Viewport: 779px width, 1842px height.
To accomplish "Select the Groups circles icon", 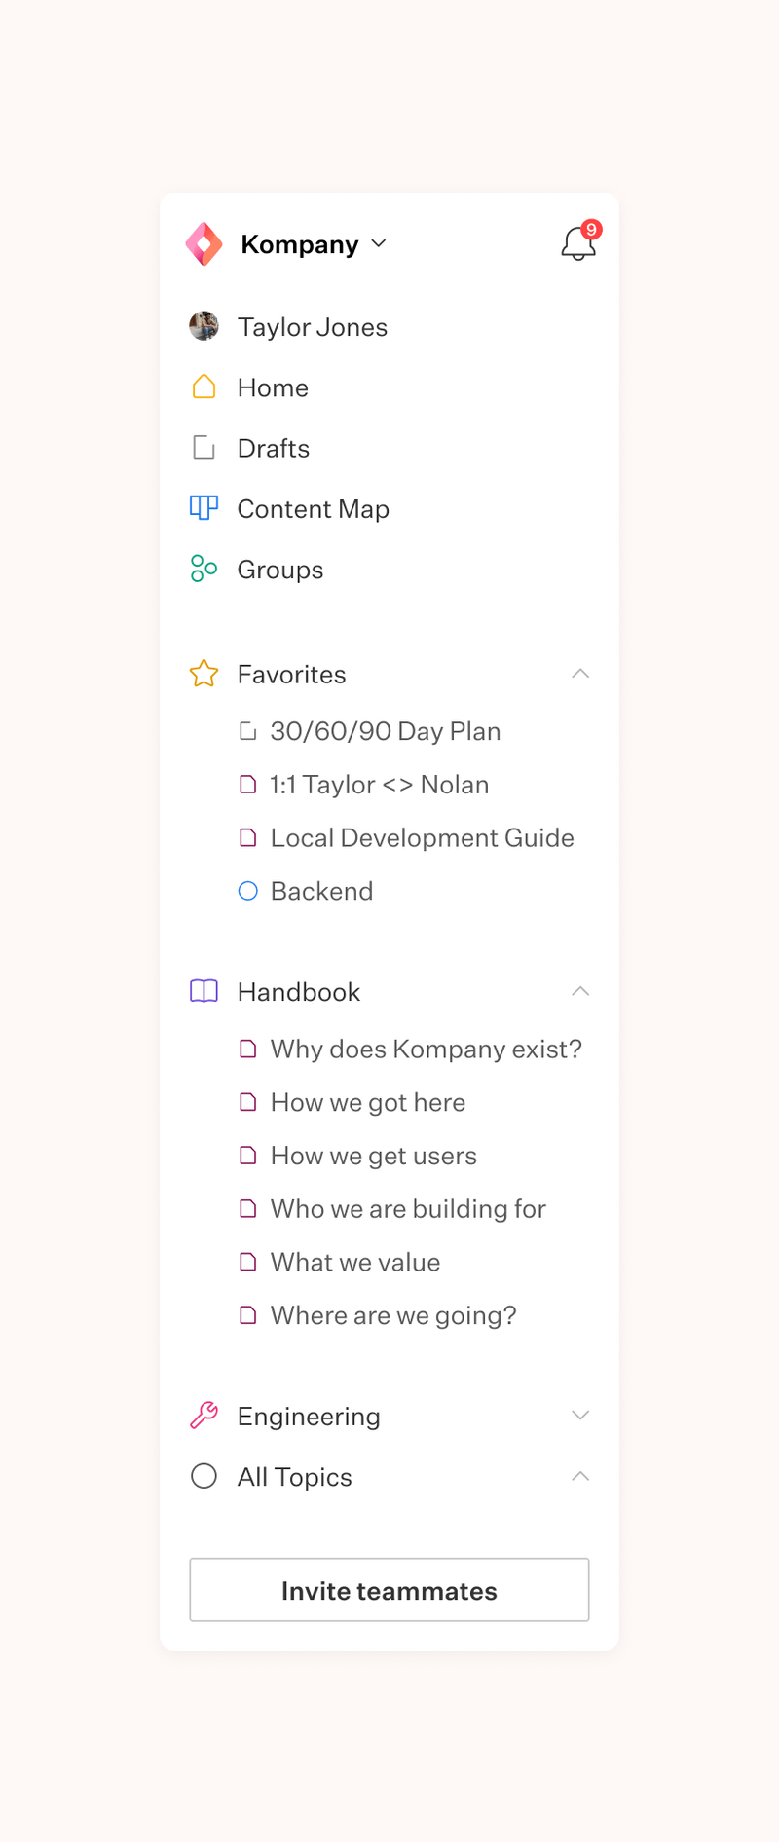I will click(204, 569).
